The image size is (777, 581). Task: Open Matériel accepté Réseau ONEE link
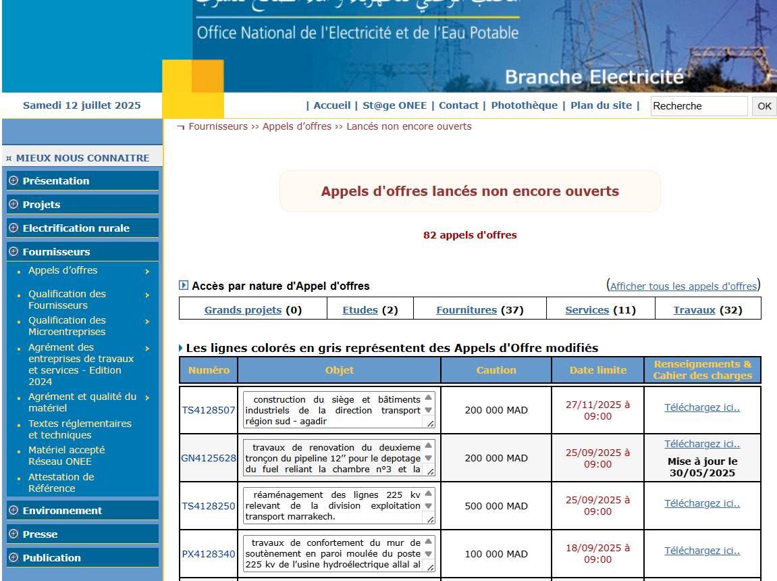tap(66, 455)
